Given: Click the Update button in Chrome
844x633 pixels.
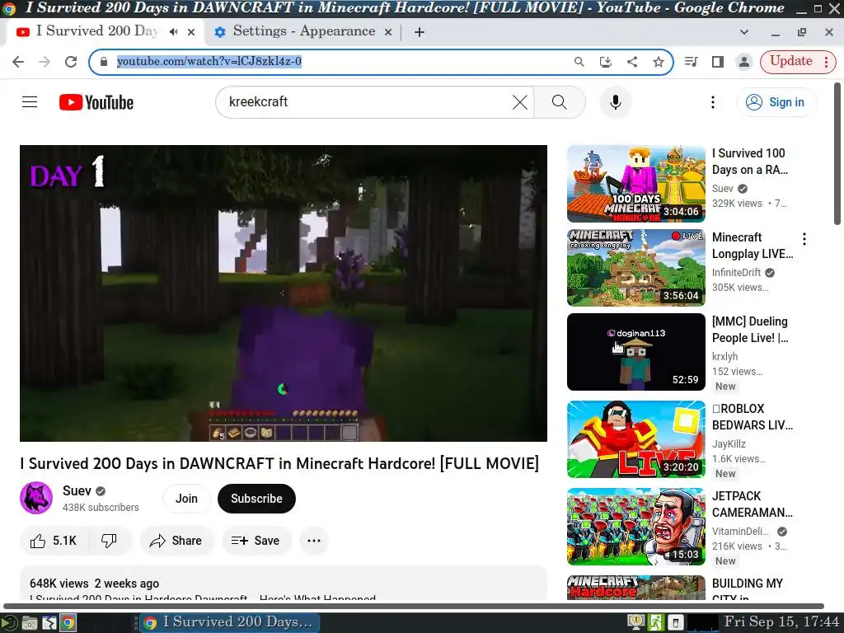Looking at the screenshot, I should point(790,61).
